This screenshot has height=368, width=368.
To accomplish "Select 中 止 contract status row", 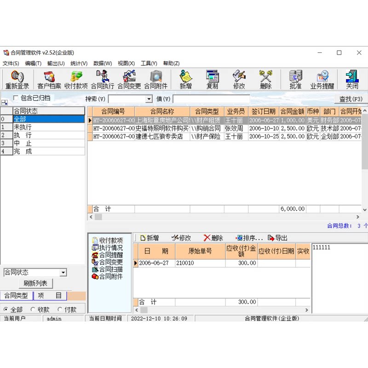I will click(42, 143).
